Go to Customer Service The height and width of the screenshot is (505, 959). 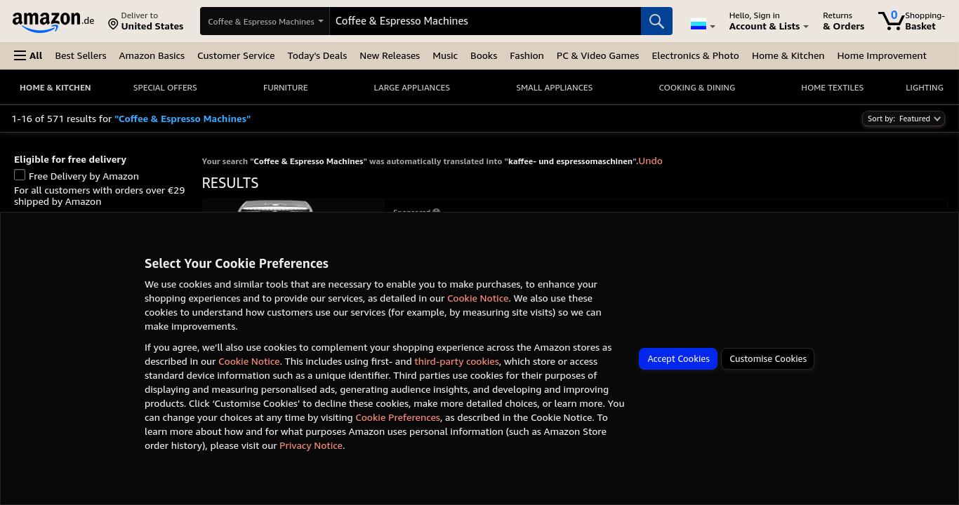pyautogui.click(x=236, y=55)
